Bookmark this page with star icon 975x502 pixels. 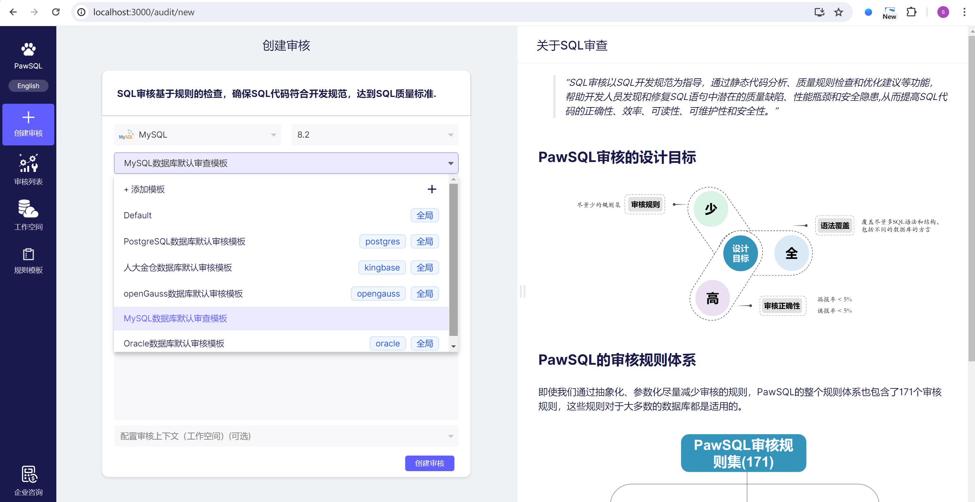point(838,12)
